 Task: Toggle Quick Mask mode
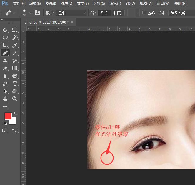coord(5,130)
